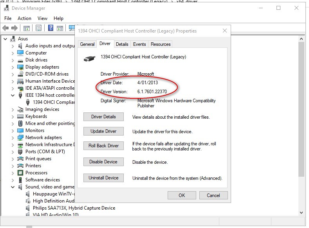Viewport: 309px width, 228px height.
Task: Expand the Network adapters node
Action: [x=13, y=138]
